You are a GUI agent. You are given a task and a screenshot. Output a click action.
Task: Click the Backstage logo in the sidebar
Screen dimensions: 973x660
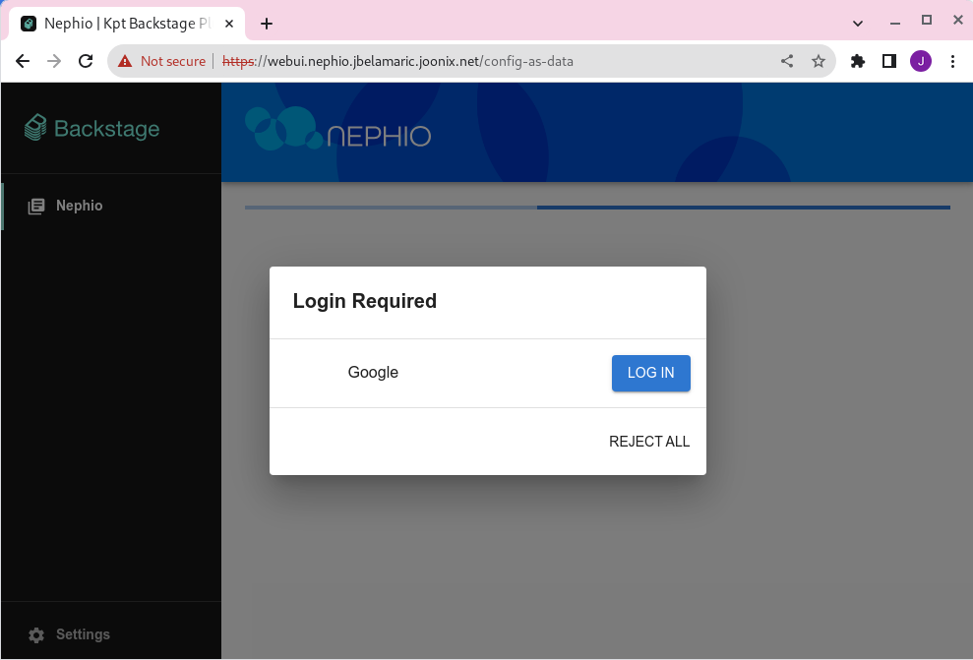coord(91,128)
